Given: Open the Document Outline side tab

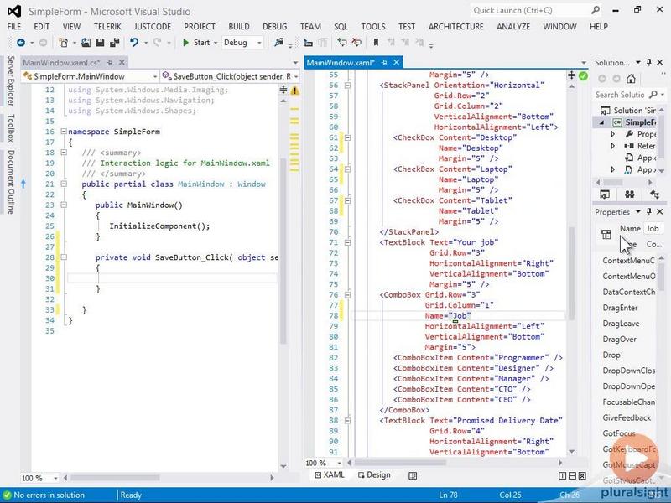Looking at the screenshot, I should 11,181.
